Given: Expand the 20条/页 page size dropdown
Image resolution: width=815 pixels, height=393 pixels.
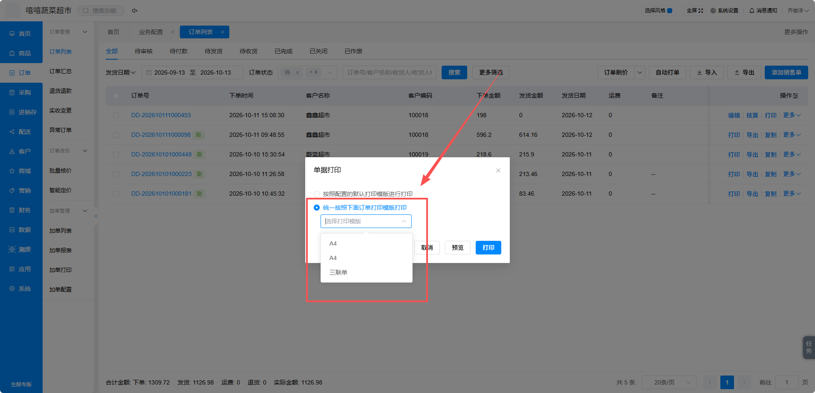Looking at the screenshot, I should click(669, 382).
